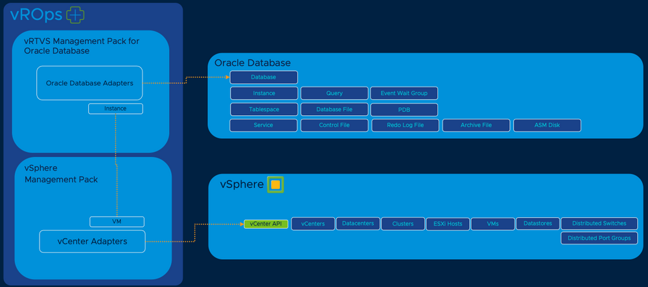Select the vCenters box
648x287 pixels.
tap(313, 224)
